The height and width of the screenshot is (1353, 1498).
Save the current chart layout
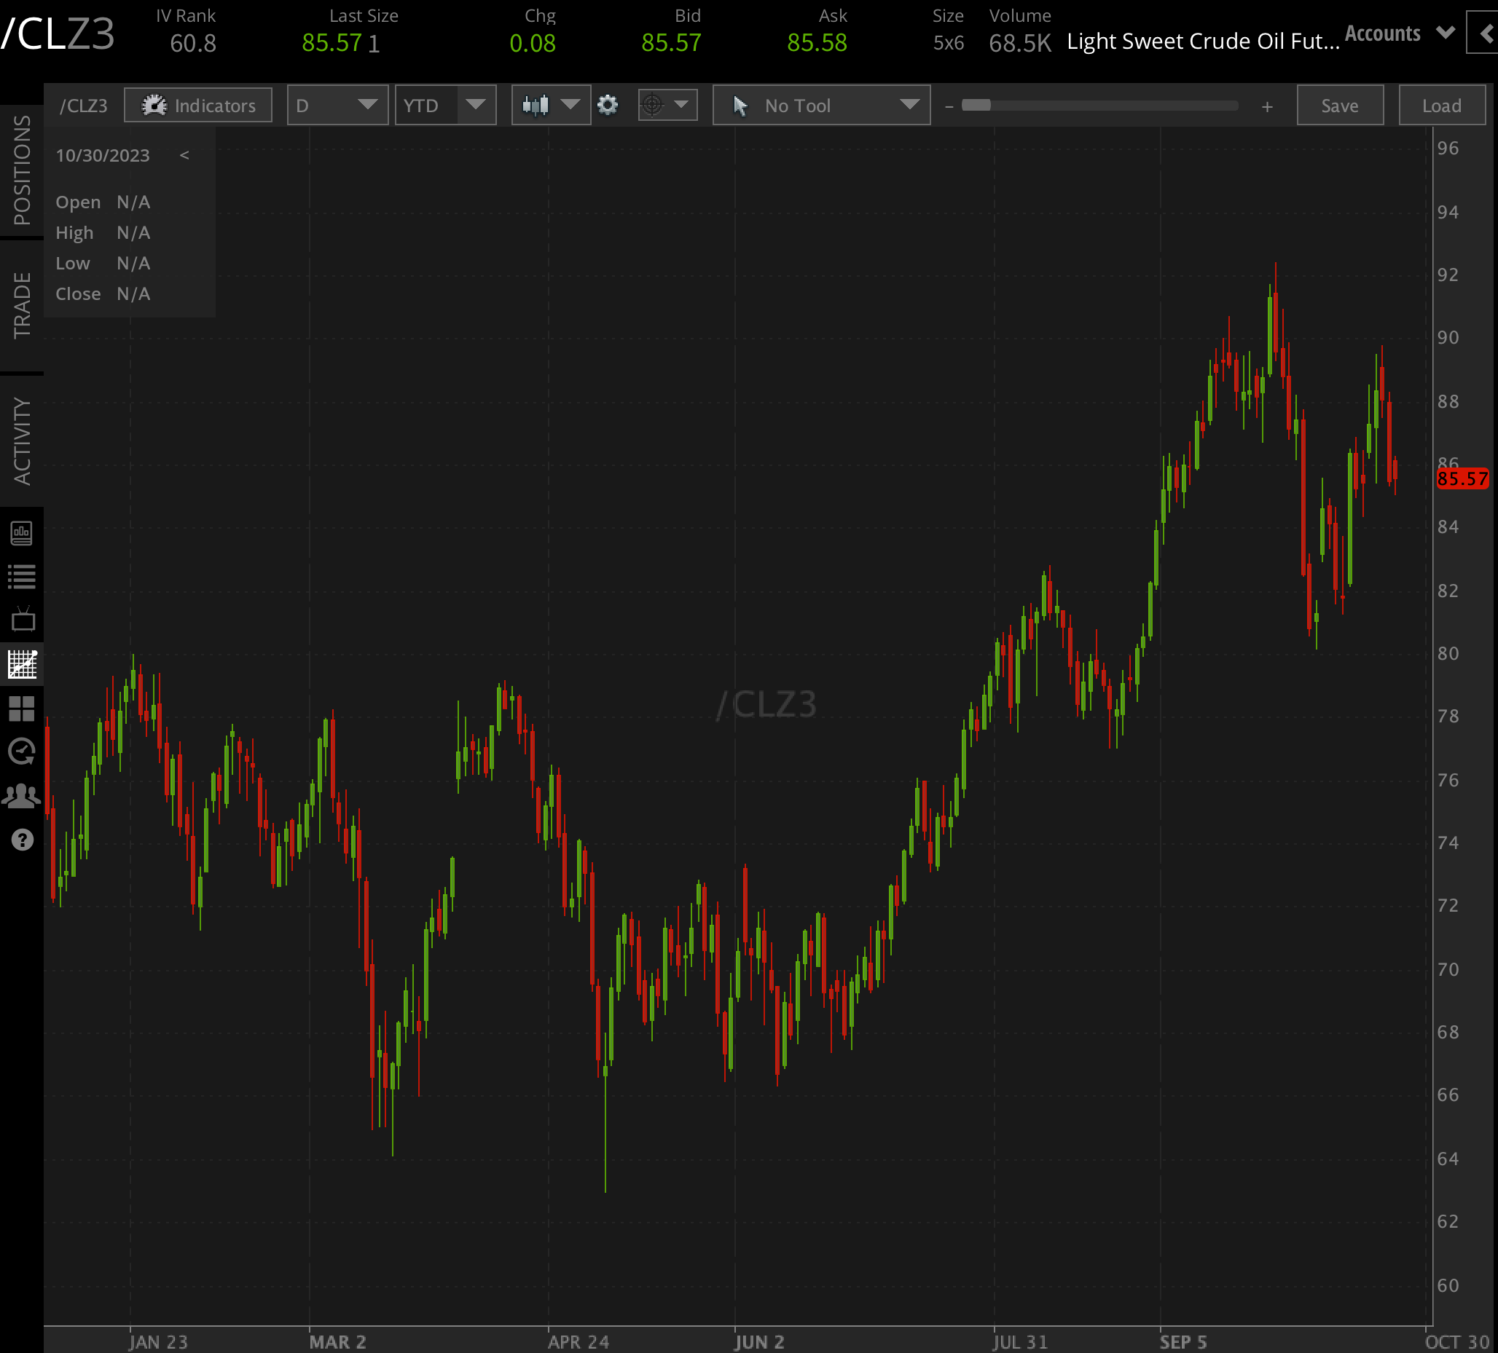pos(1340,106)
